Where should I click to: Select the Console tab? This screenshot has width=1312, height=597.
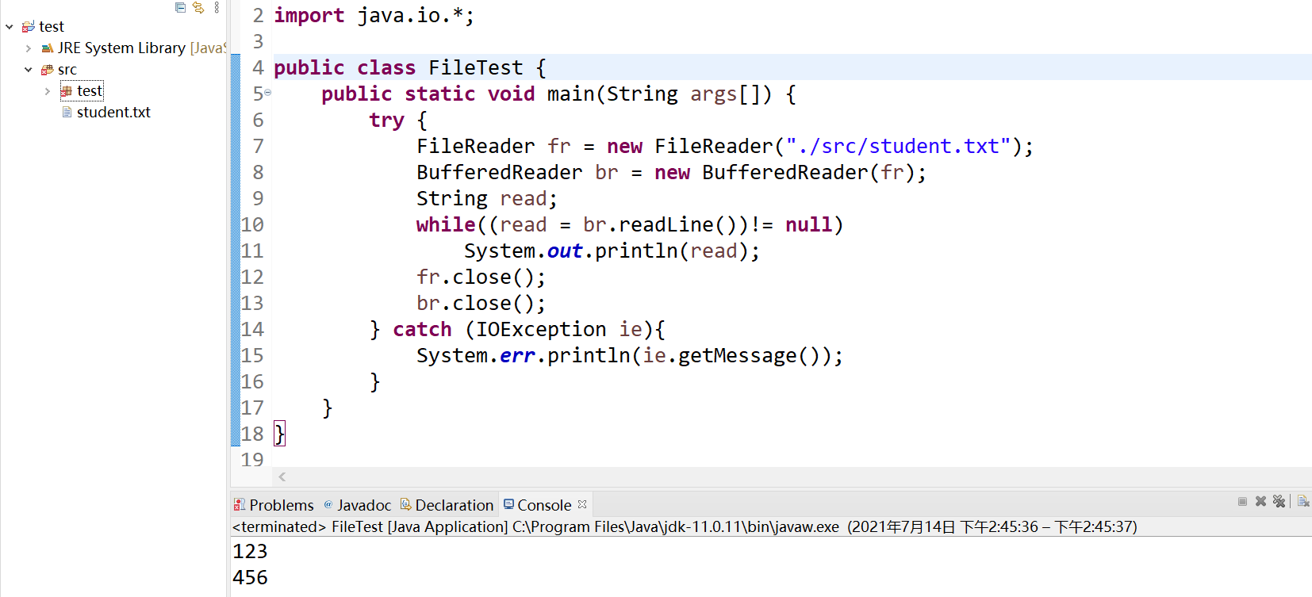pyautogui.click(x=544, y=505)
